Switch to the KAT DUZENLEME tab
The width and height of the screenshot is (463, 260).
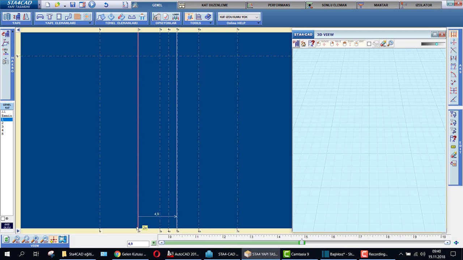coord(214,5)
